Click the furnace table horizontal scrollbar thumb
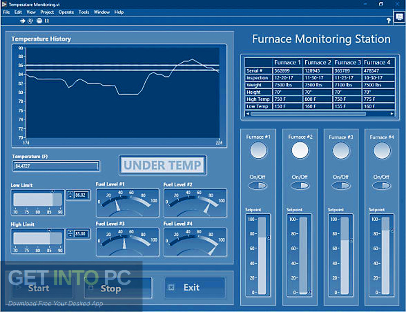The image size is (406, 312). coord(308,114)
